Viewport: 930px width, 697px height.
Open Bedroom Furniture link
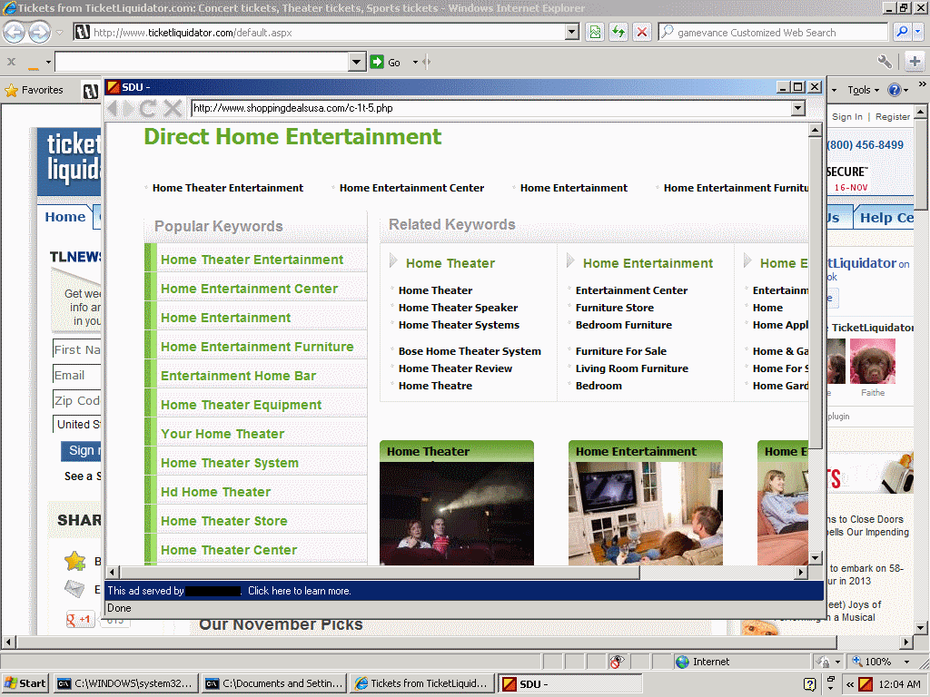point(623,325)
